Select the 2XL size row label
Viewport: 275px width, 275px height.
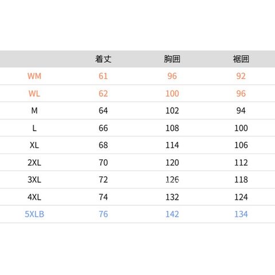click(x=34, y=163)
